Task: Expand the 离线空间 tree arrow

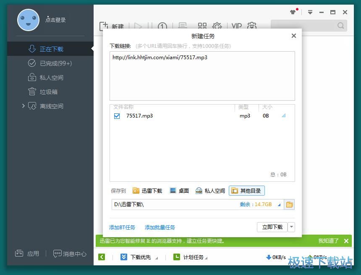Action: coord(23,106)
